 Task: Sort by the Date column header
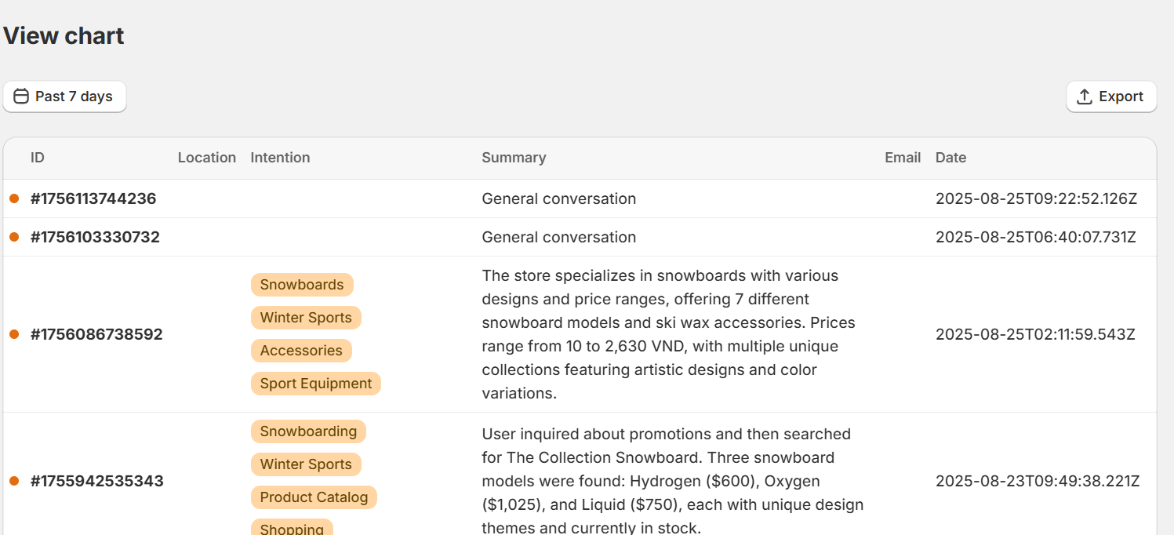[x=950, y=158]
